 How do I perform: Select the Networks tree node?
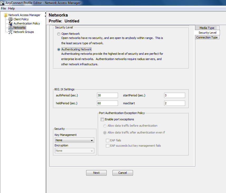pyautogui.click(x=19, y=28)
